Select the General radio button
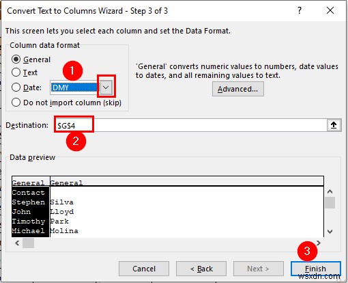This screenshot has width=348, height=283. click(x=16, y=59)
